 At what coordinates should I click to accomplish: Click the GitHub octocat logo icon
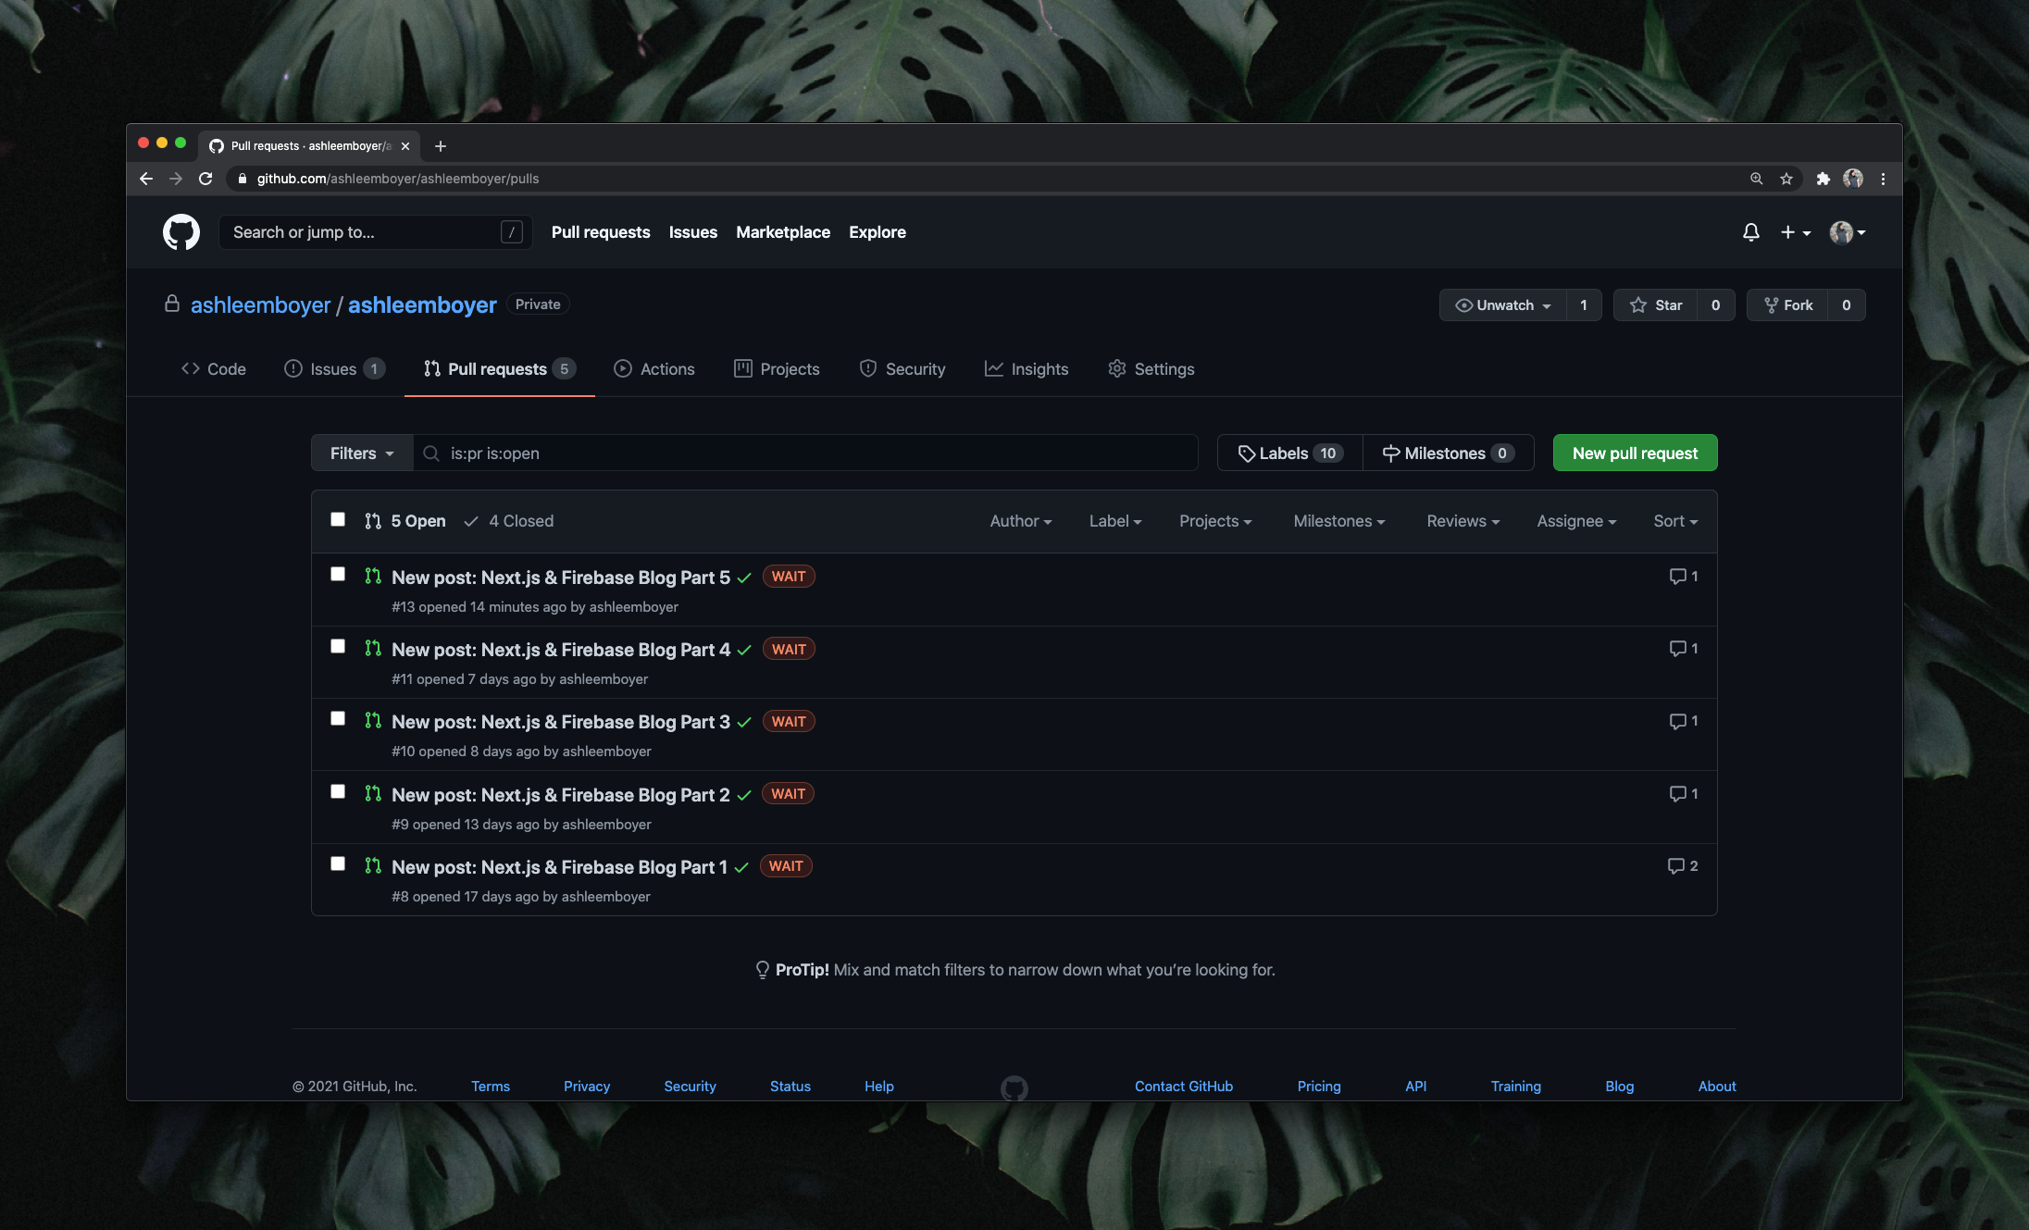coord(177,231)
